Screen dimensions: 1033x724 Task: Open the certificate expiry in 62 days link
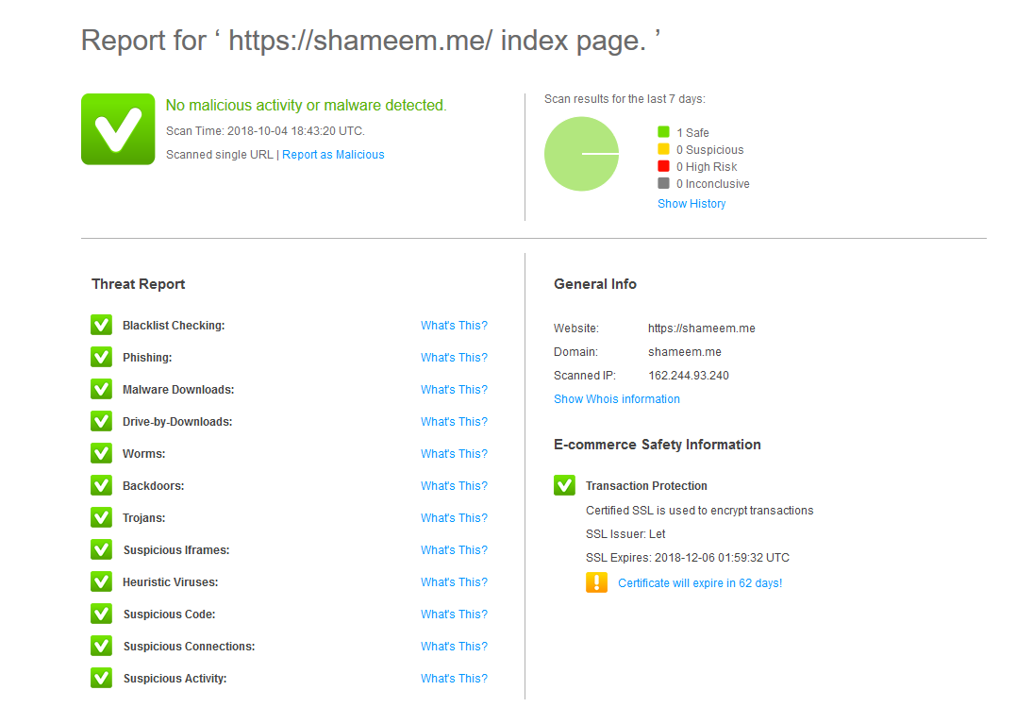[x=700, y=583]
